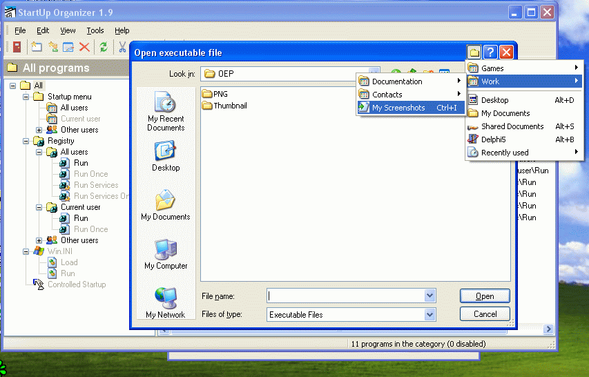This screenshot has width=589, height=377.
Task: Click the green Refresh toolbar icon
Action: 104,47
